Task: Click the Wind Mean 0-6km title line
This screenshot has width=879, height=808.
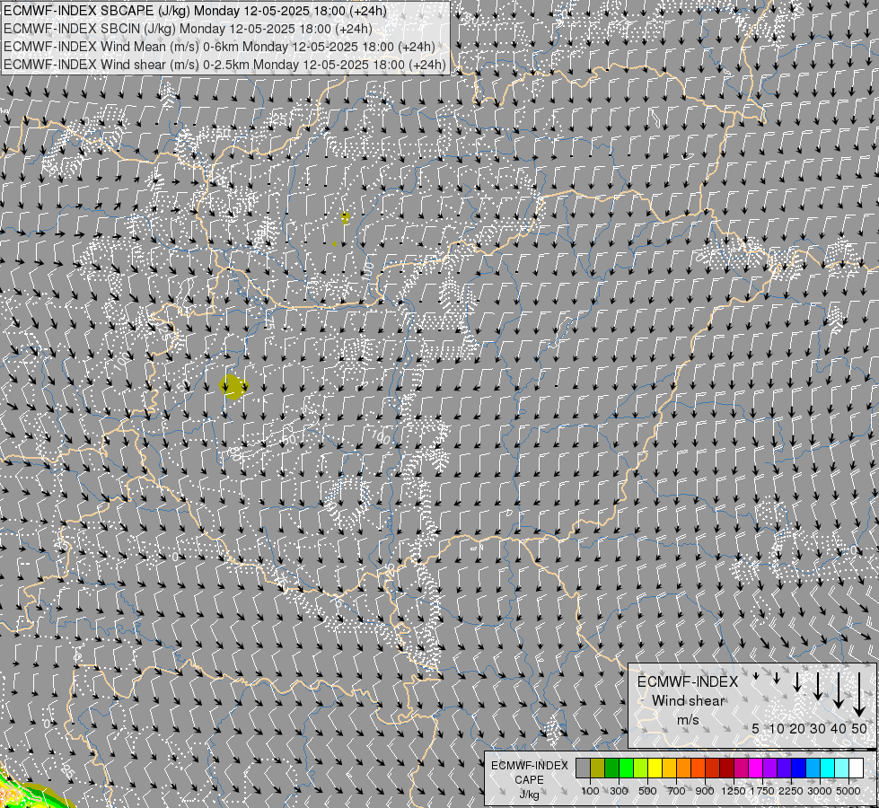Action: pyautogui.click(x=219, y=47)
